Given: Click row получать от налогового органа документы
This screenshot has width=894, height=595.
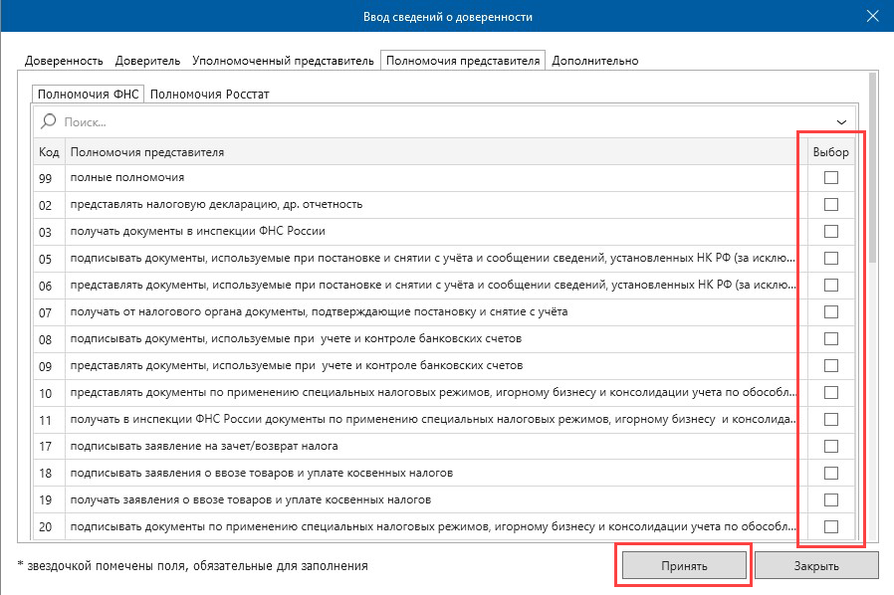Looking at the screenshot, I should pyautogui.click(x=319, y=311).
